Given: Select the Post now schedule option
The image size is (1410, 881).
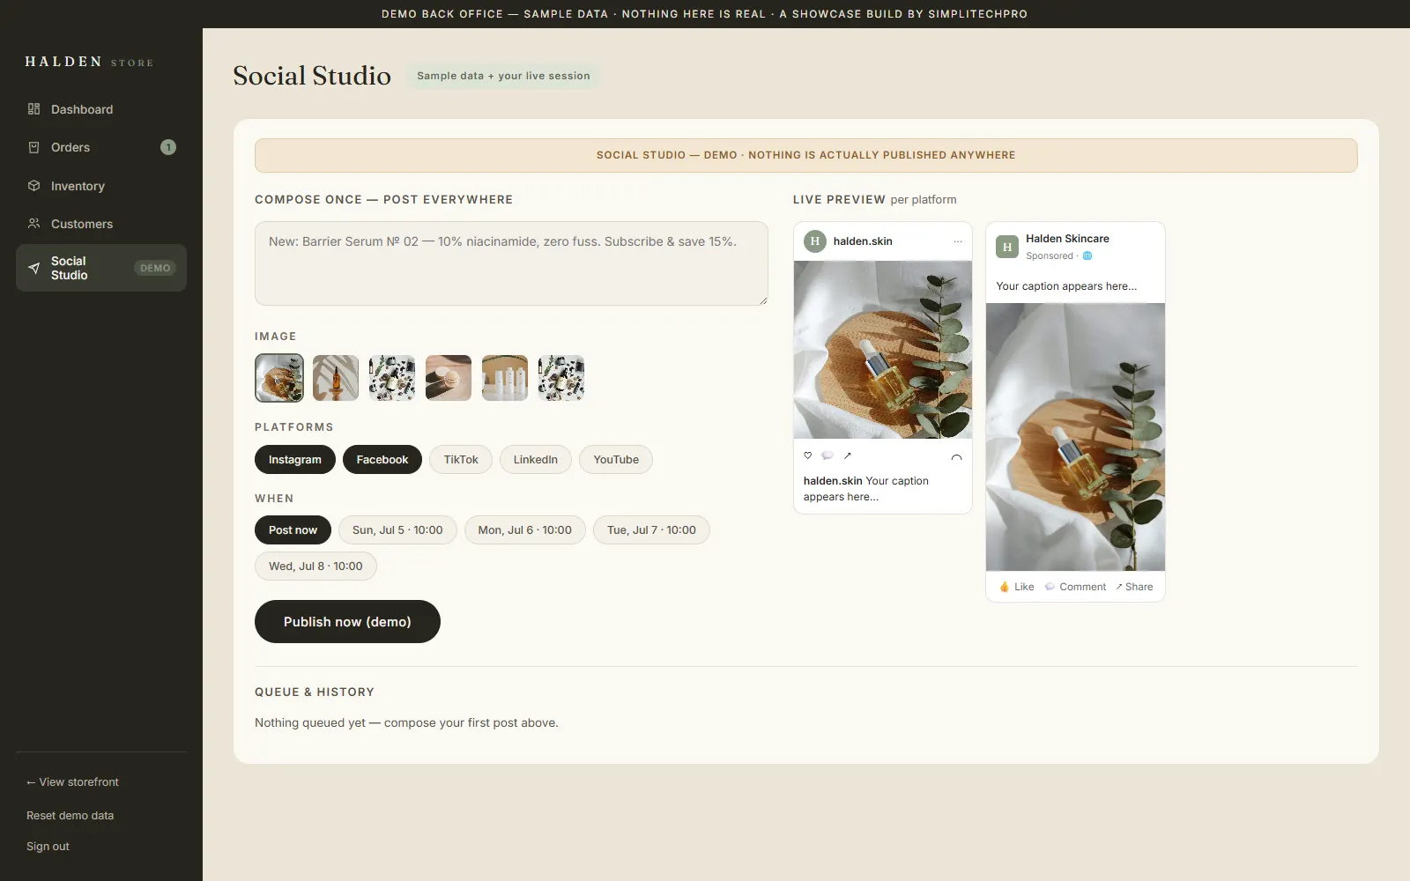Looking at the screenshot, I should tap(293, 530).
